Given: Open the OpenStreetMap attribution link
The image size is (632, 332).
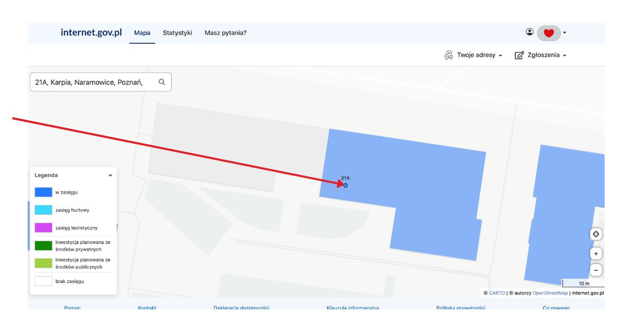Looking at the screenshot, I should [550, 293].
